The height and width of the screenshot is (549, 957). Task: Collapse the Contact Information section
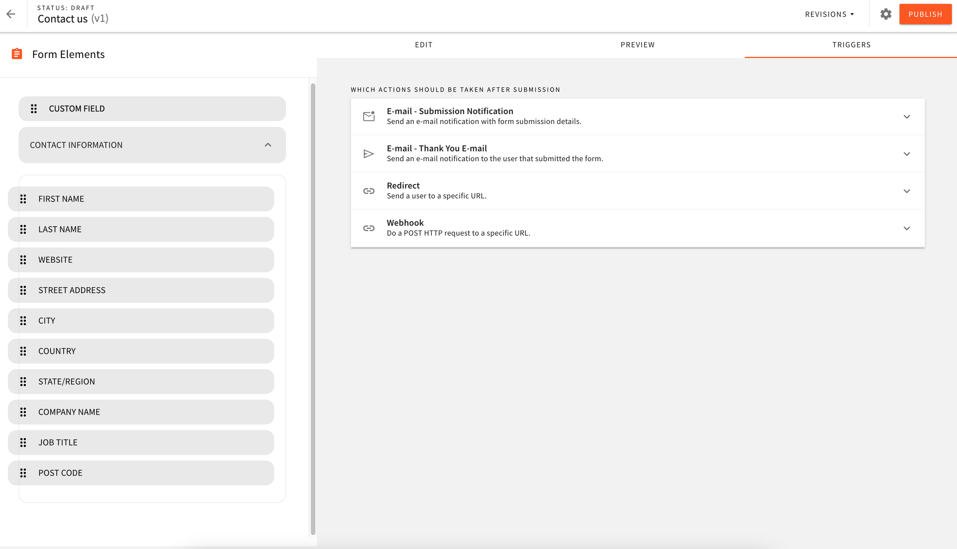(268, 145)
